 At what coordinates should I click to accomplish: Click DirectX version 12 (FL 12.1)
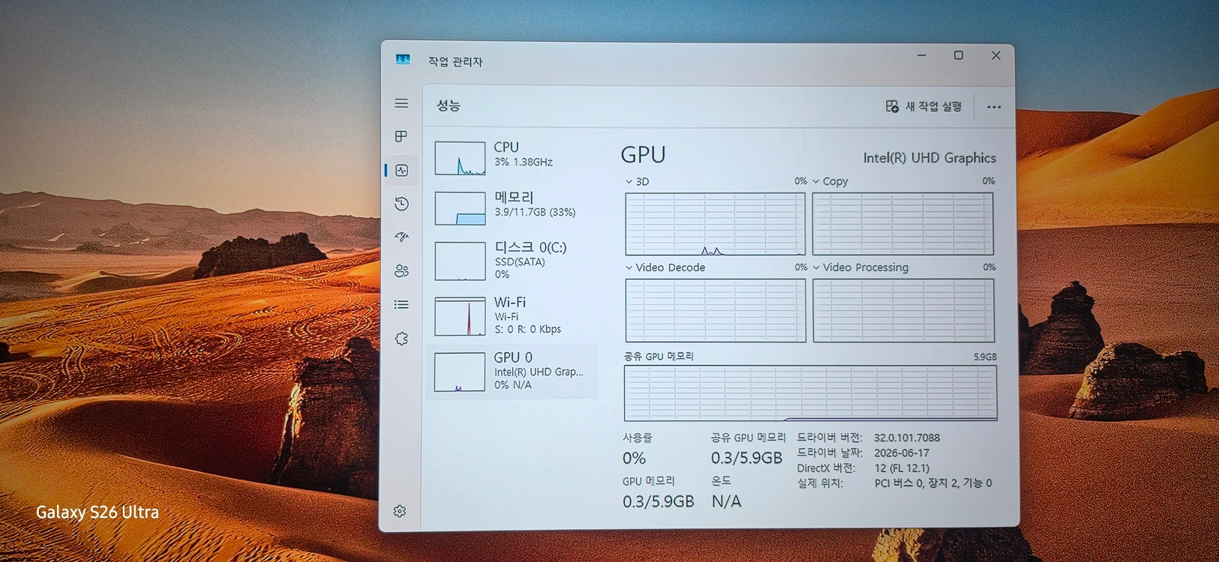pyautogui.click(x=902, y=468)
